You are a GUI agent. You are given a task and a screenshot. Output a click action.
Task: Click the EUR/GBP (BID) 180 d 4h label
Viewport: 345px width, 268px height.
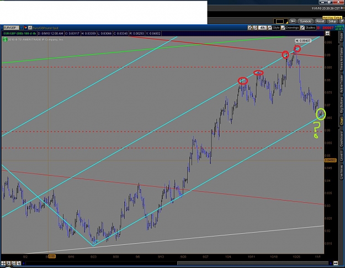19,34
